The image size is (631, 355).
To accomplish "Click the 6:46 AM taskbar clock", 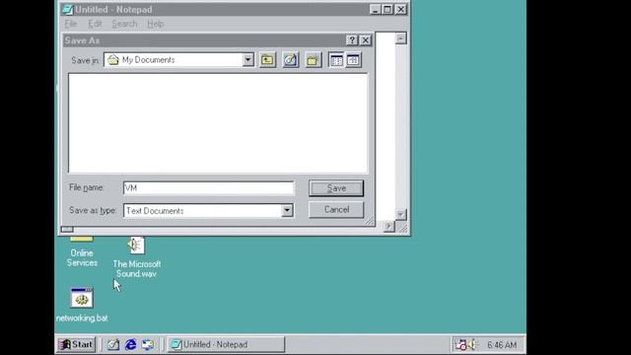I will 502,345.
